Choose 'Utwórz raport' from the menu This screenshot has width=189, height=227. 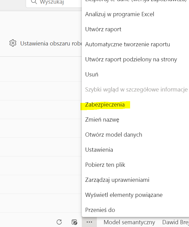(103, 29)
